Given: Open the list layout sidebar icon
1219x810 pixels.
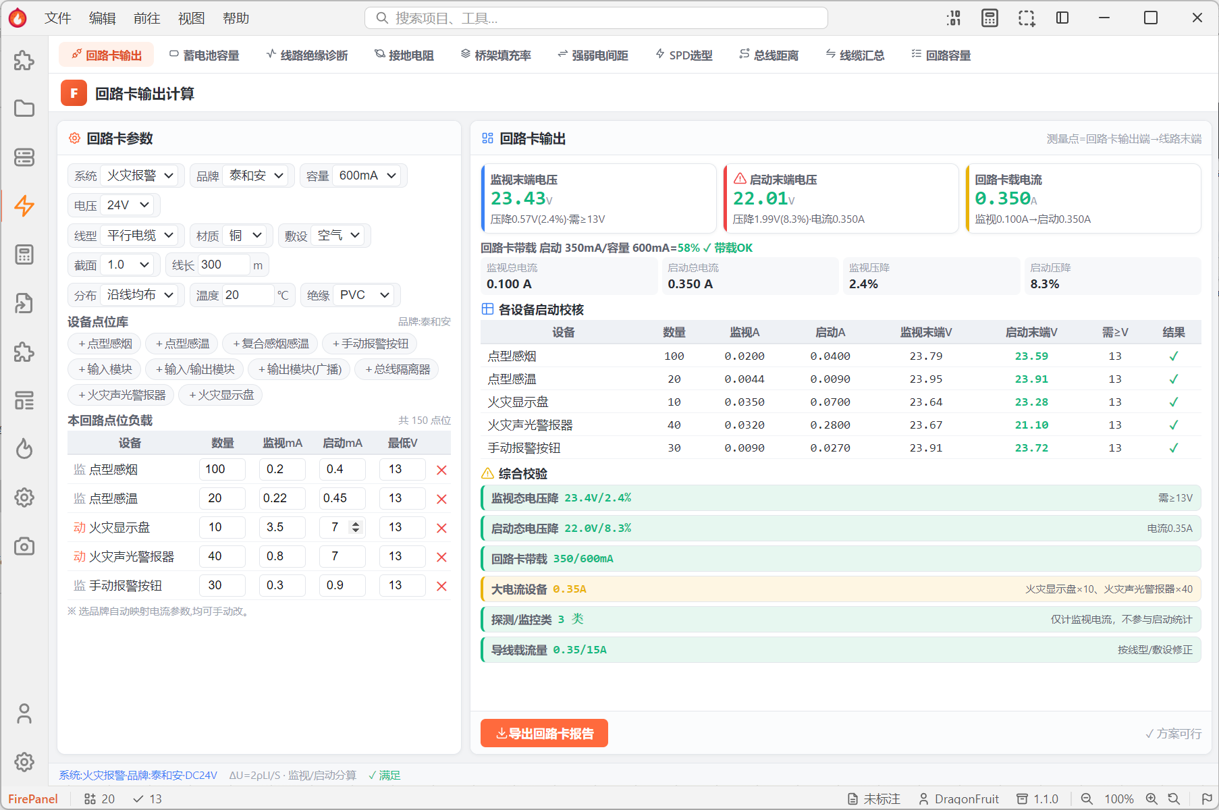Looking at the screenshot, I should coord(24,400).
